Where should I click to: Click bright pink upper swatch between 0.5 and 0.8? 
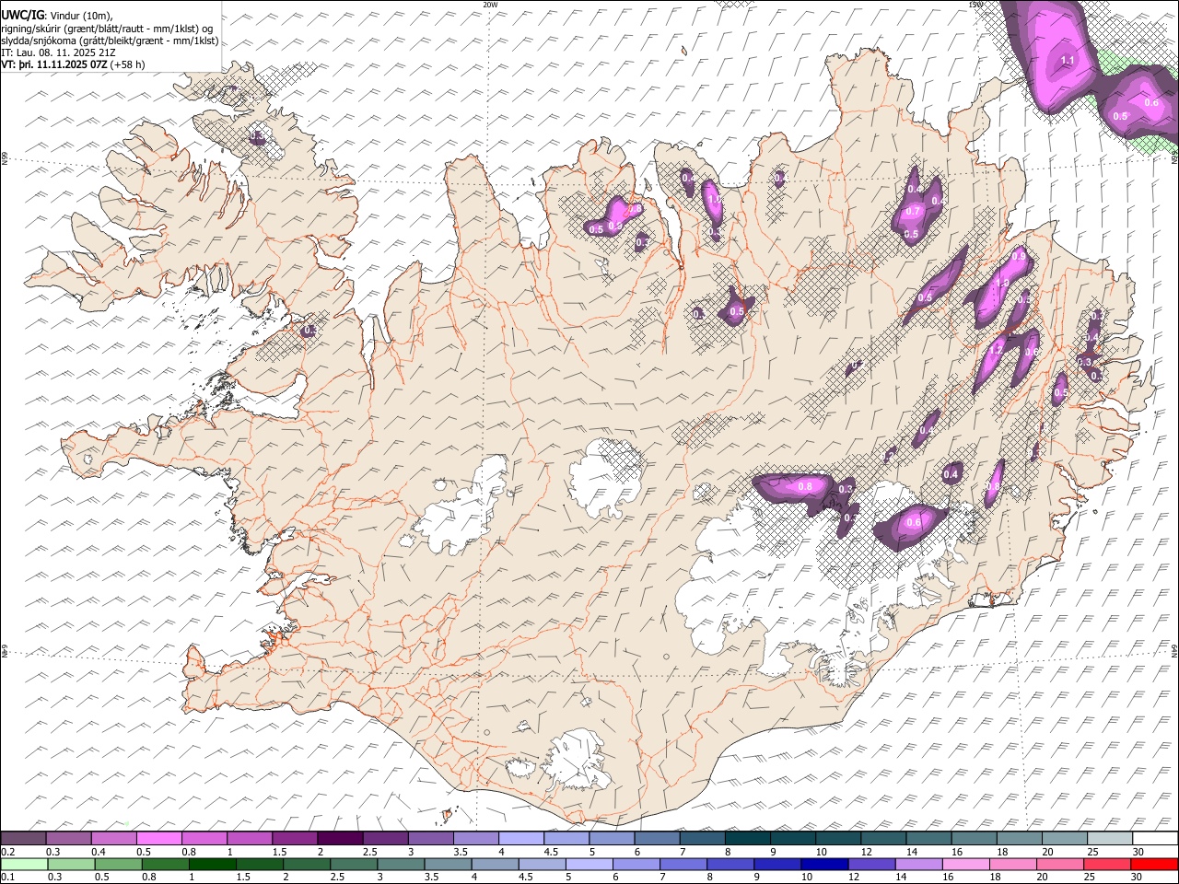click(158, 839)
